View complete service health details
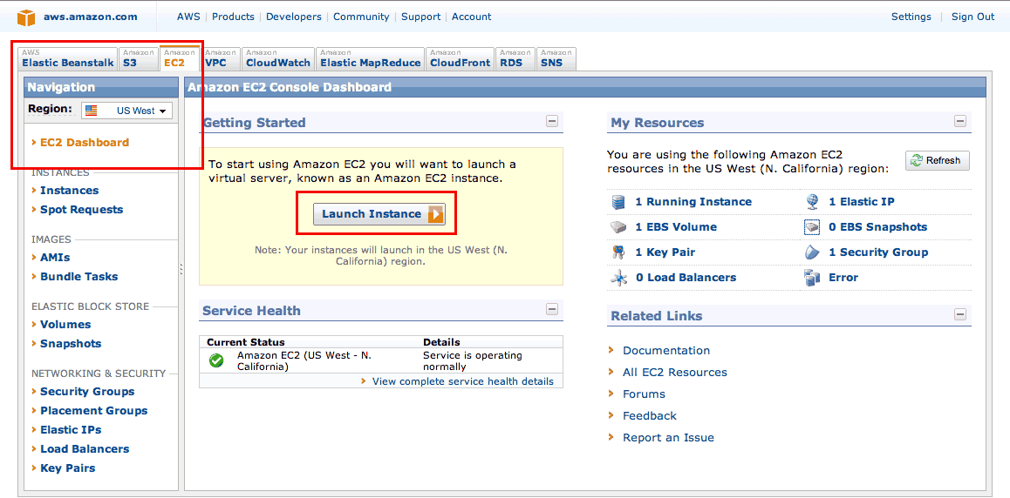1010x498 pixels. [462, 381]
